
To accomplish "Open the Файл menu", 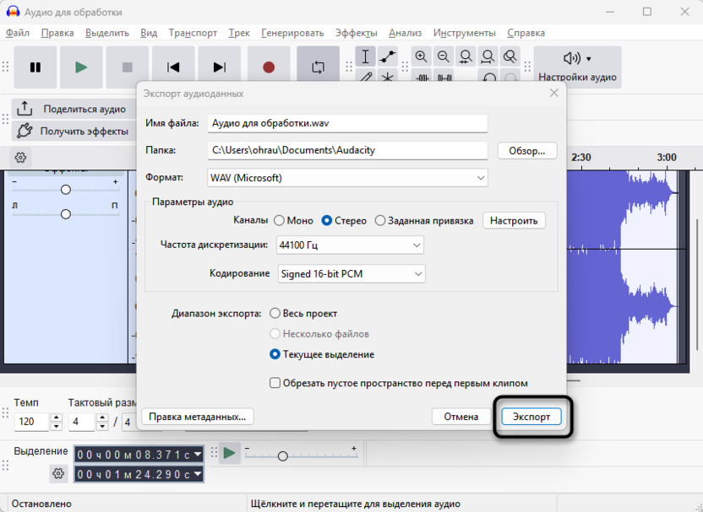I will coord(17,33).
